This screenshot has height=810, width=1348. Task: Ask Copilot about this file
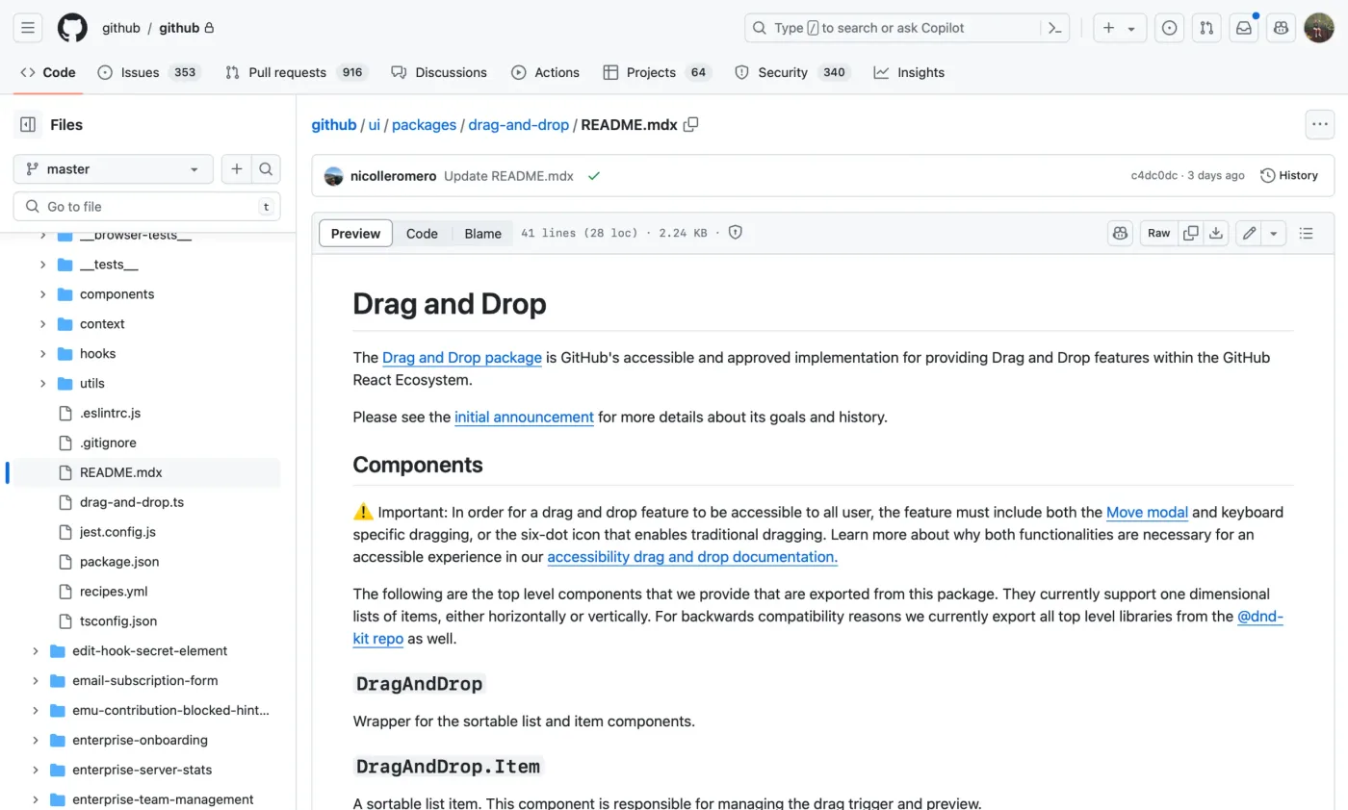pos(1120,233)
